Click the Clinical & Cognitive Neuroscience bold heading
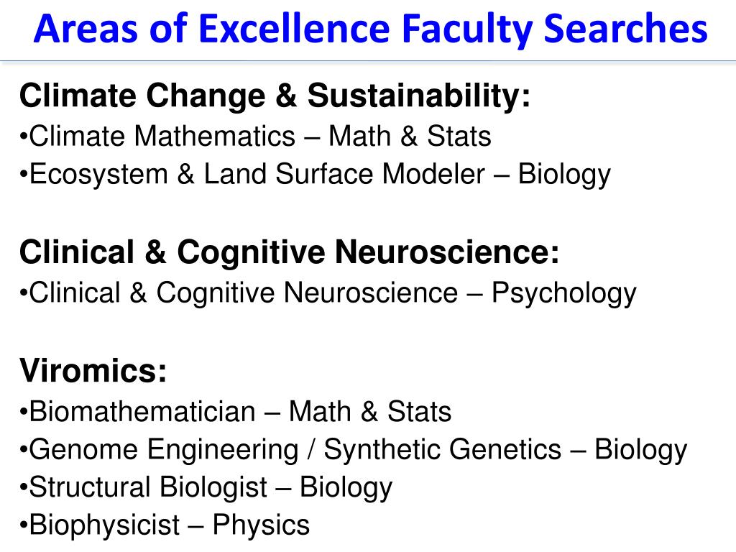Screen dimensions: 736x552 click(x=290, y=252)
